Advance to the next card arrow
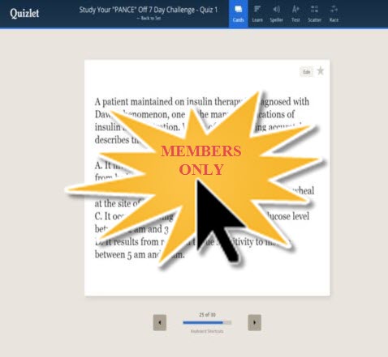 (255, 322)
